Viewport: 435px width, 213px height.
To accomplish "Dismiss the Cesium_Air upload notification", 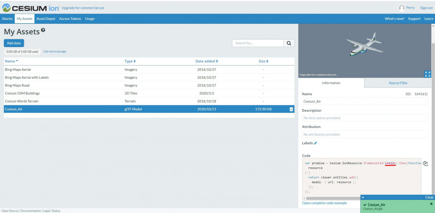I will coord(431,204).
